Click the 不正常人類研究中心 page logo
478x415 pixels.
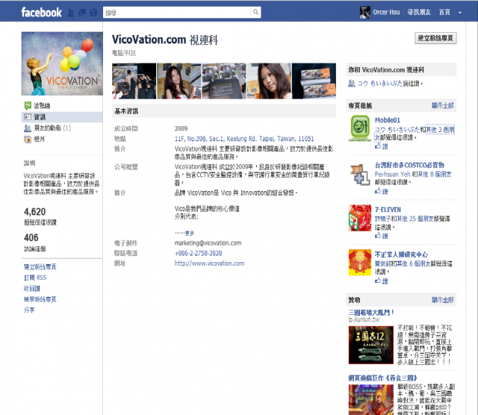point(360,262)
